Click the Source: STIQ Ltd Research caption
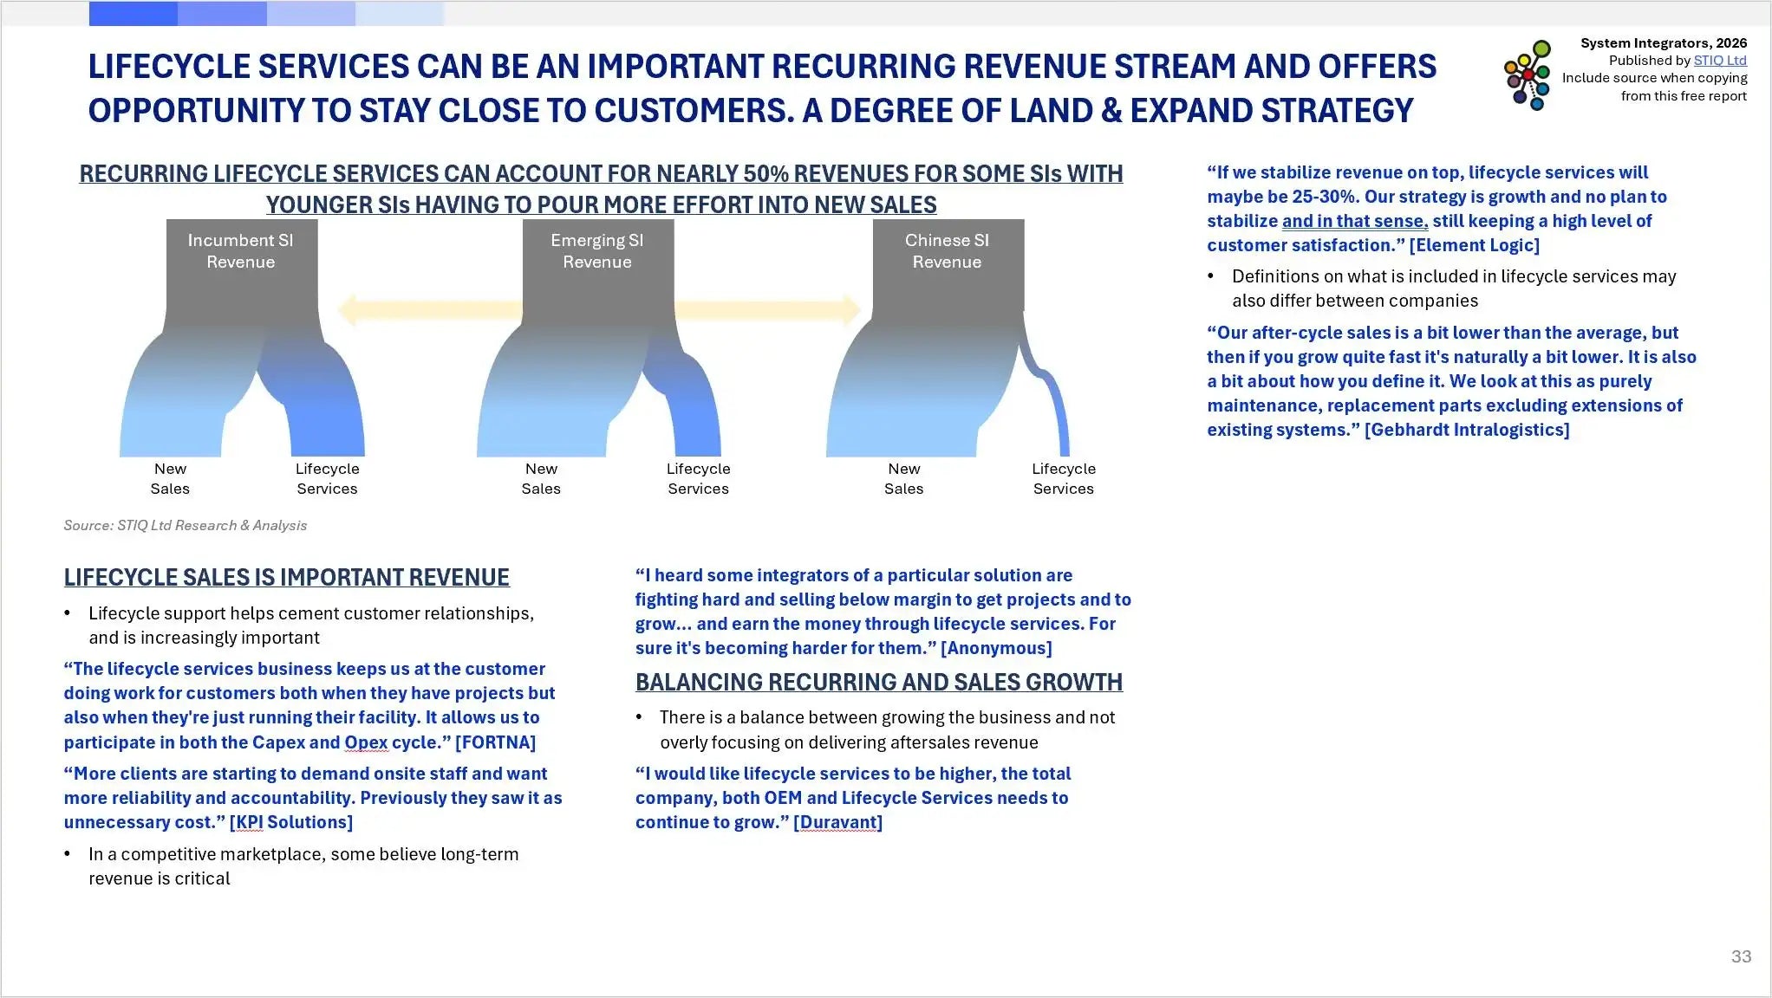 pyautogui.click(x=185, y=525)
